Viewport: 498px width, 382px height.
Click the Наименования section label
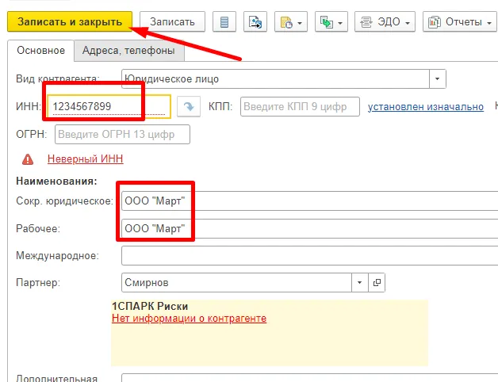pyautogui.click(x=56, y=181)
